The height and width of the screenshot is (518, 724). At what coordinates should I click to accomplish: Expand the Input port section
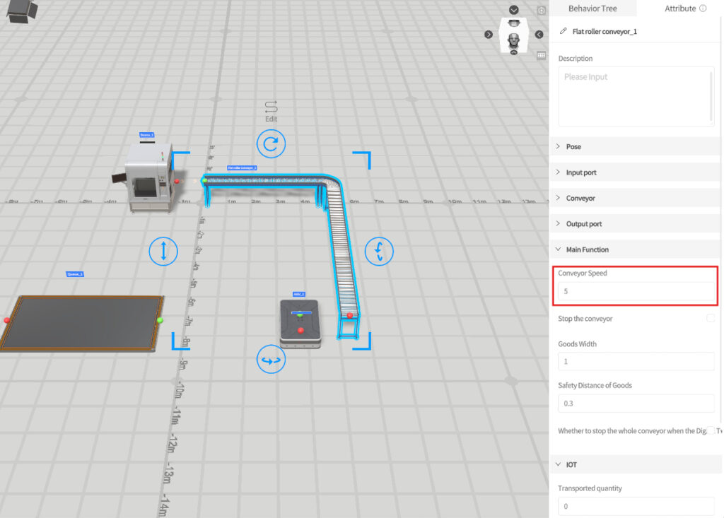pos(636,172)
